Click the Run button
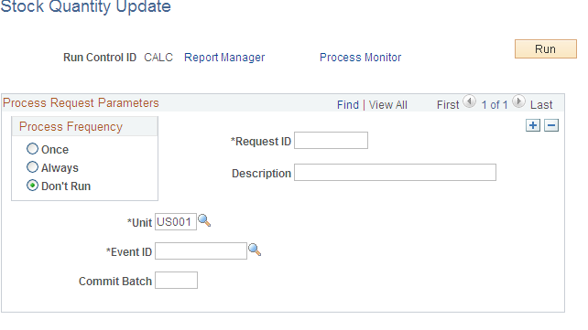The image size is (588, 330). [x=546, y=49]
